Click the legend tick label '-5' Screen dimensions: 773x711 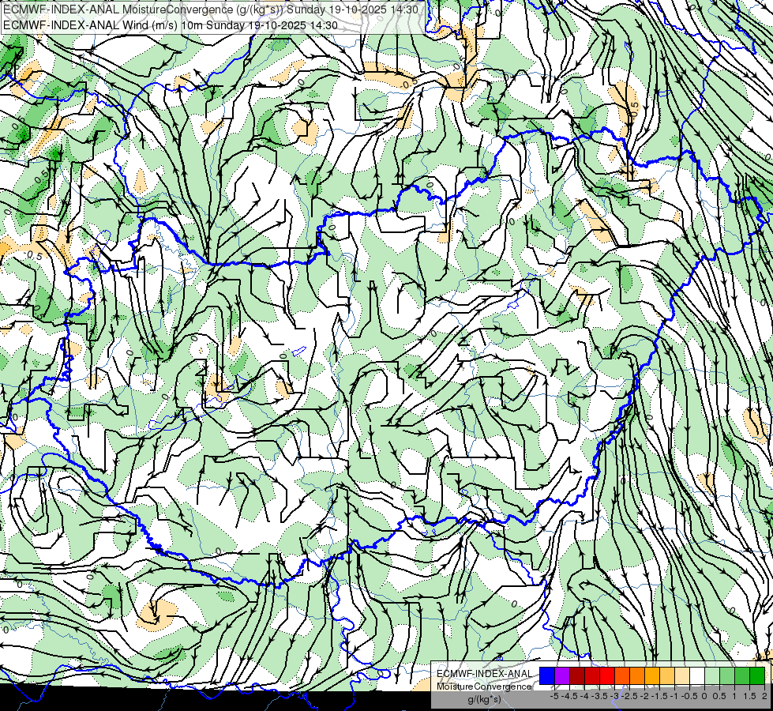(554, 696)
